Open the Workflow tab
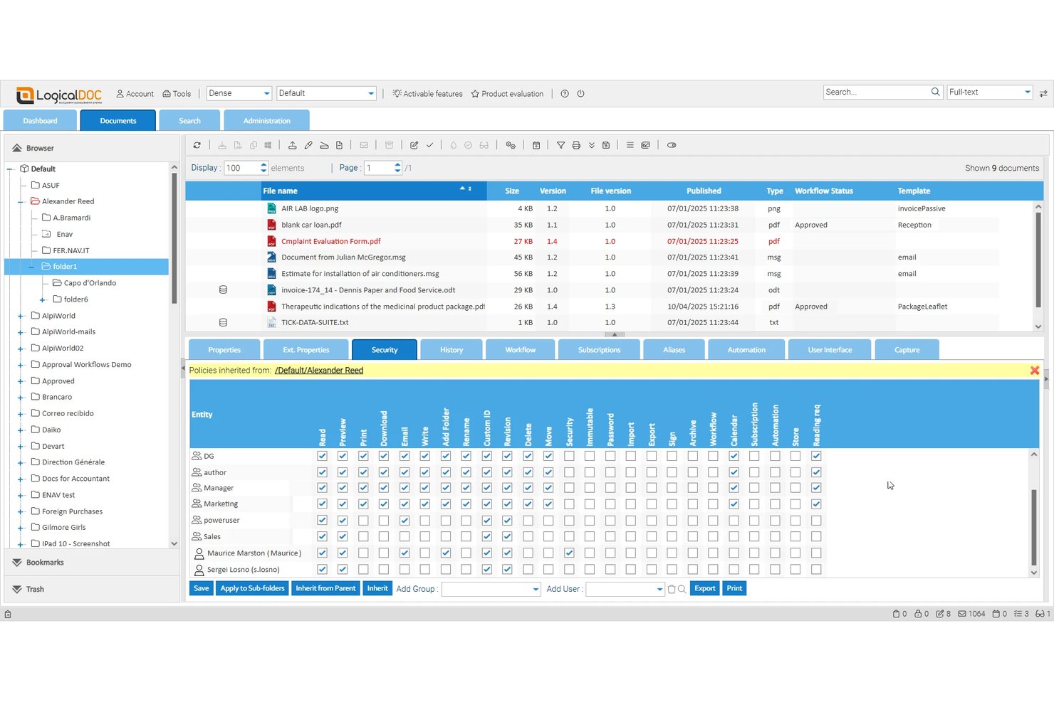Viewport: 1054px width, 702px height. (521, 350)
